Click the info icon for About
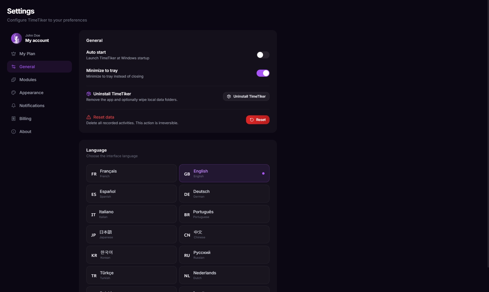Image resolution: width=489 pixels, height=292 pixels. [x=14, y=132]
